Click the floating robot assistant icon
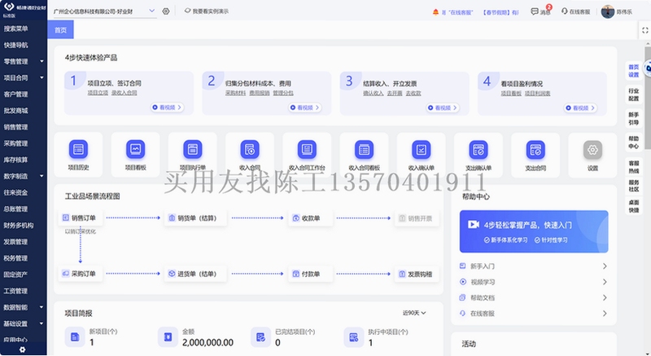This screenshot has width=651, height=356. 647,68
